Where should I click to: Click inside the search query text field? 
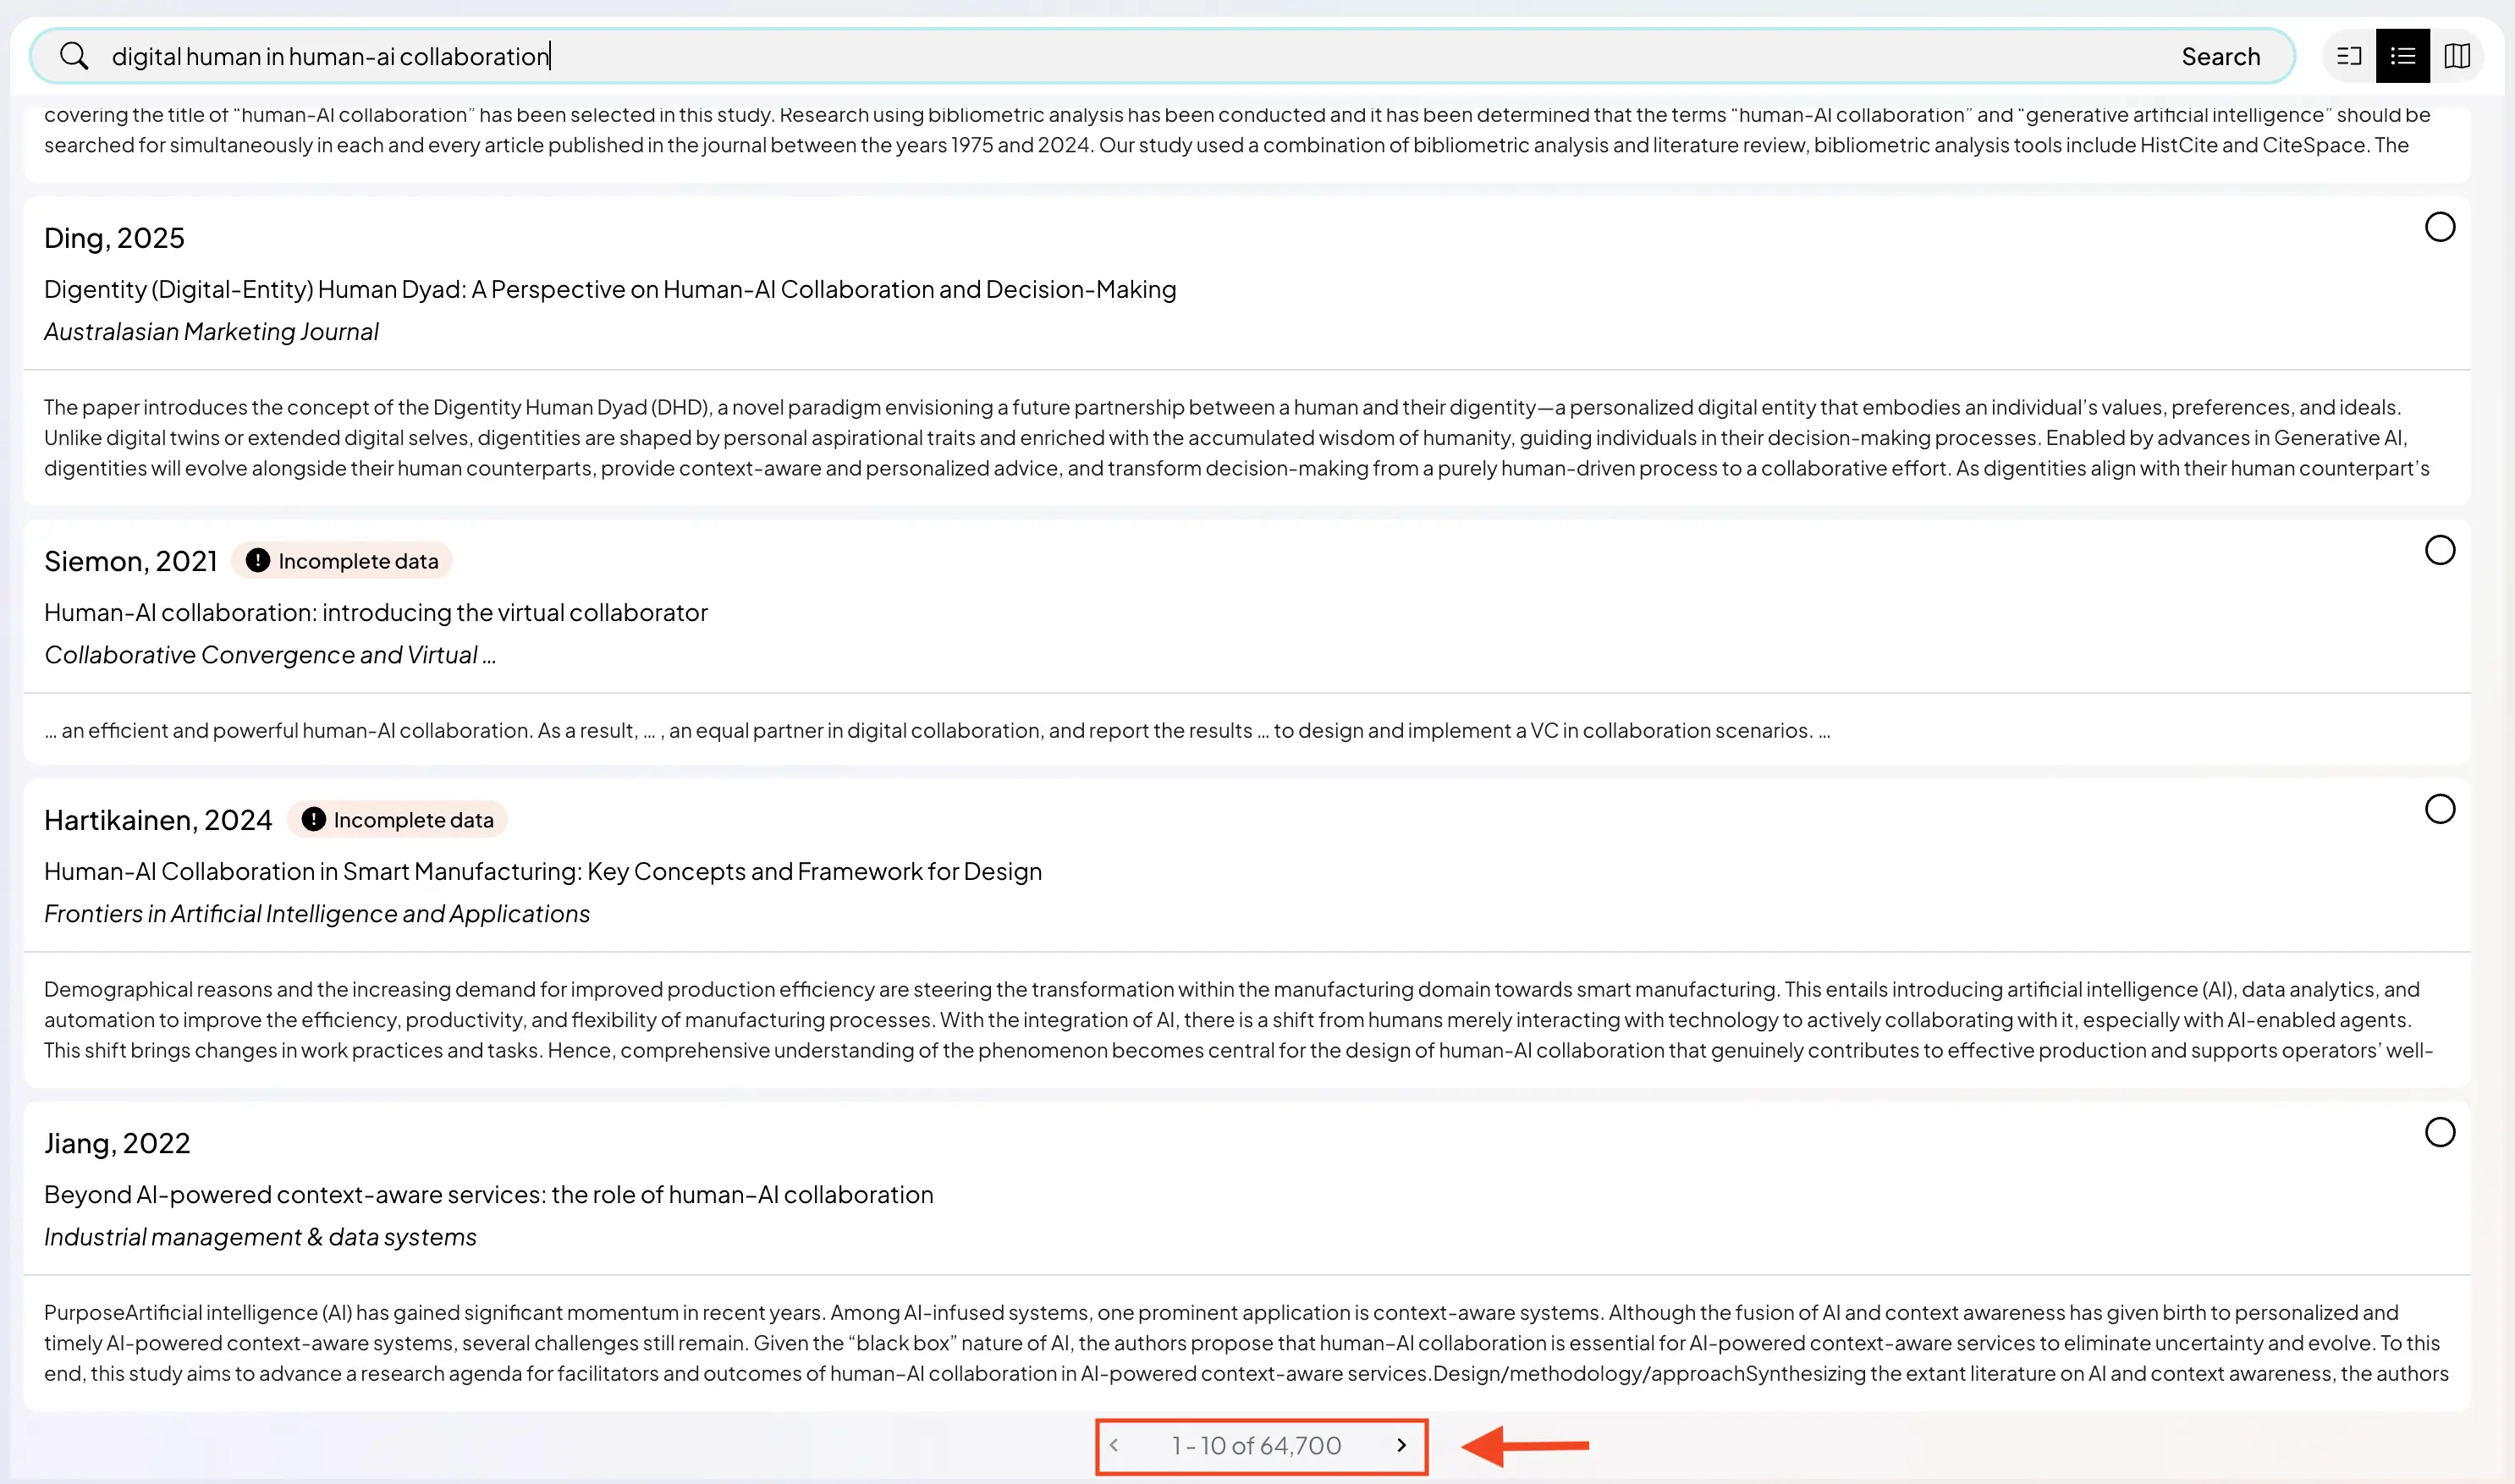[1100, 56]
